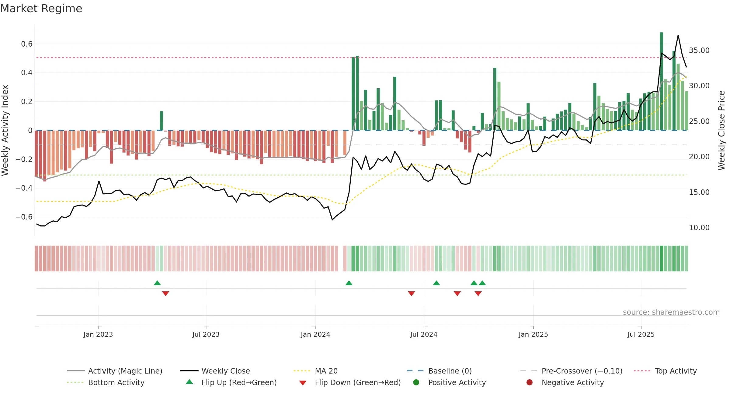Click the −0.6 activity axis label
The height and width of the screenshot is (411, 730).
click(24, 217)
